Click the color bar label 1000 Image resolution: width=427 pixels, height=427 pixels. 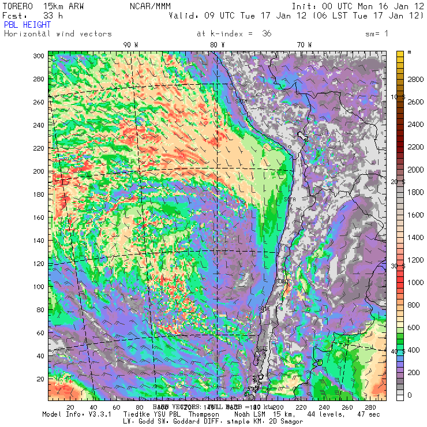[x=415, y=282]
